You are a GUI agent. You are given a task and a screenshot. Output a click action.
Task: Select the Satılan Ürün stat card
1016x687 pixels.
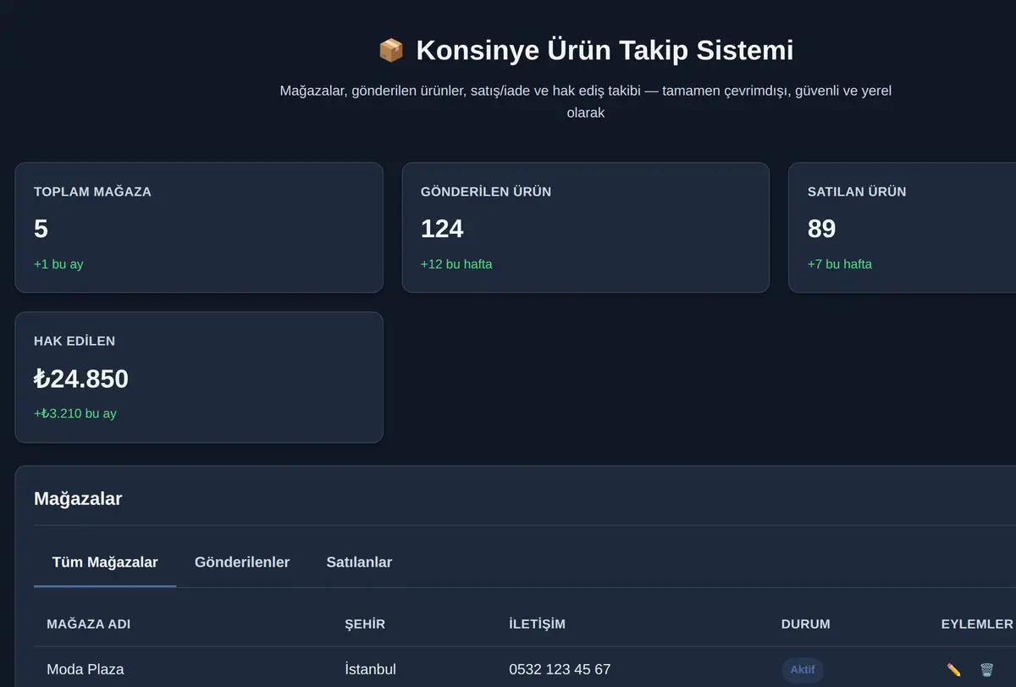tap(903, 228)
